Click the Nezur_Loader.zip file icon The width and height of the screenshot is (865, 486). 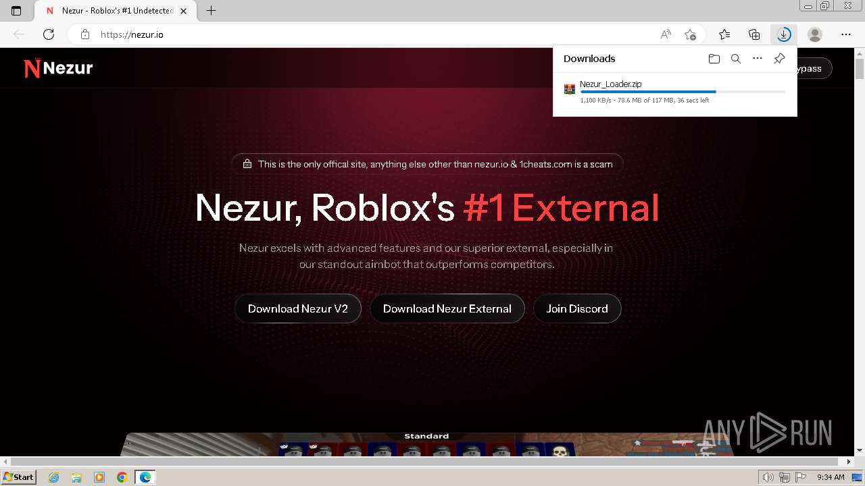[x=570, y=89]
